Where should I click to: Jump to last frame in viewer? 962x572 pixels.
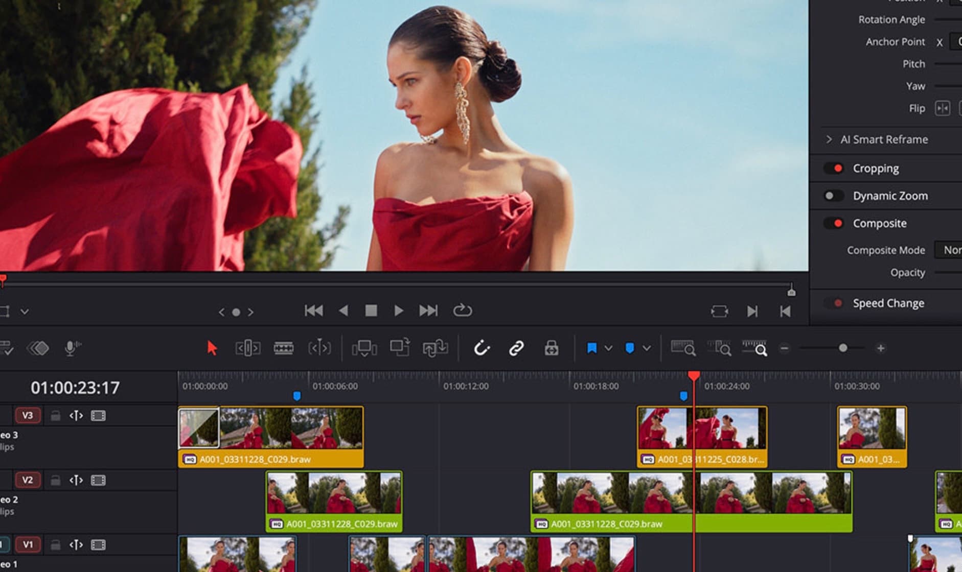pyautogui.click(x=428, y=311)
